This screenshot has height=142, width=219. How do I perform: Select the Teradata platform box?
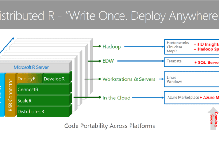coord(192,62)
